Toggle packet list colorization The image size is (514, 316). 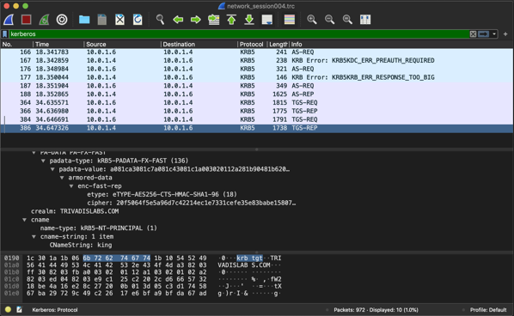[290, 20]
